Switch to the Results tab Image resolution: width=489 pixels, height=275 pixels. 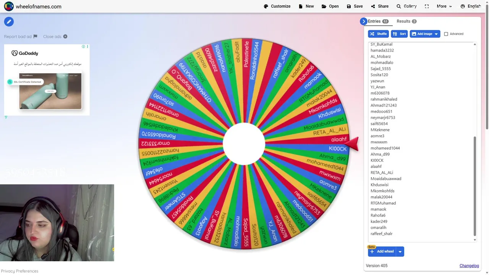click(x=406, y=21)
